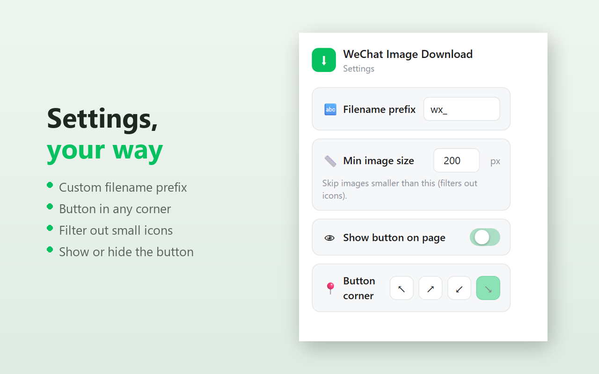Viewport: 599px width, 374px height.
Task: Click the Custom filename prefix bullet text
Action: 123,187
